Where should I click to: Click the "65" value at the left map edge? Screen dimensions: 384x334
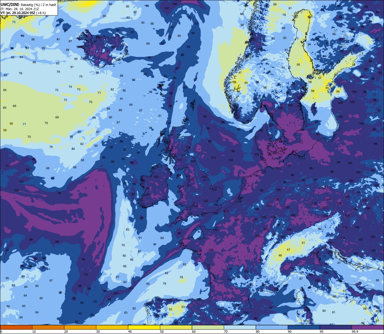[5, 90]
